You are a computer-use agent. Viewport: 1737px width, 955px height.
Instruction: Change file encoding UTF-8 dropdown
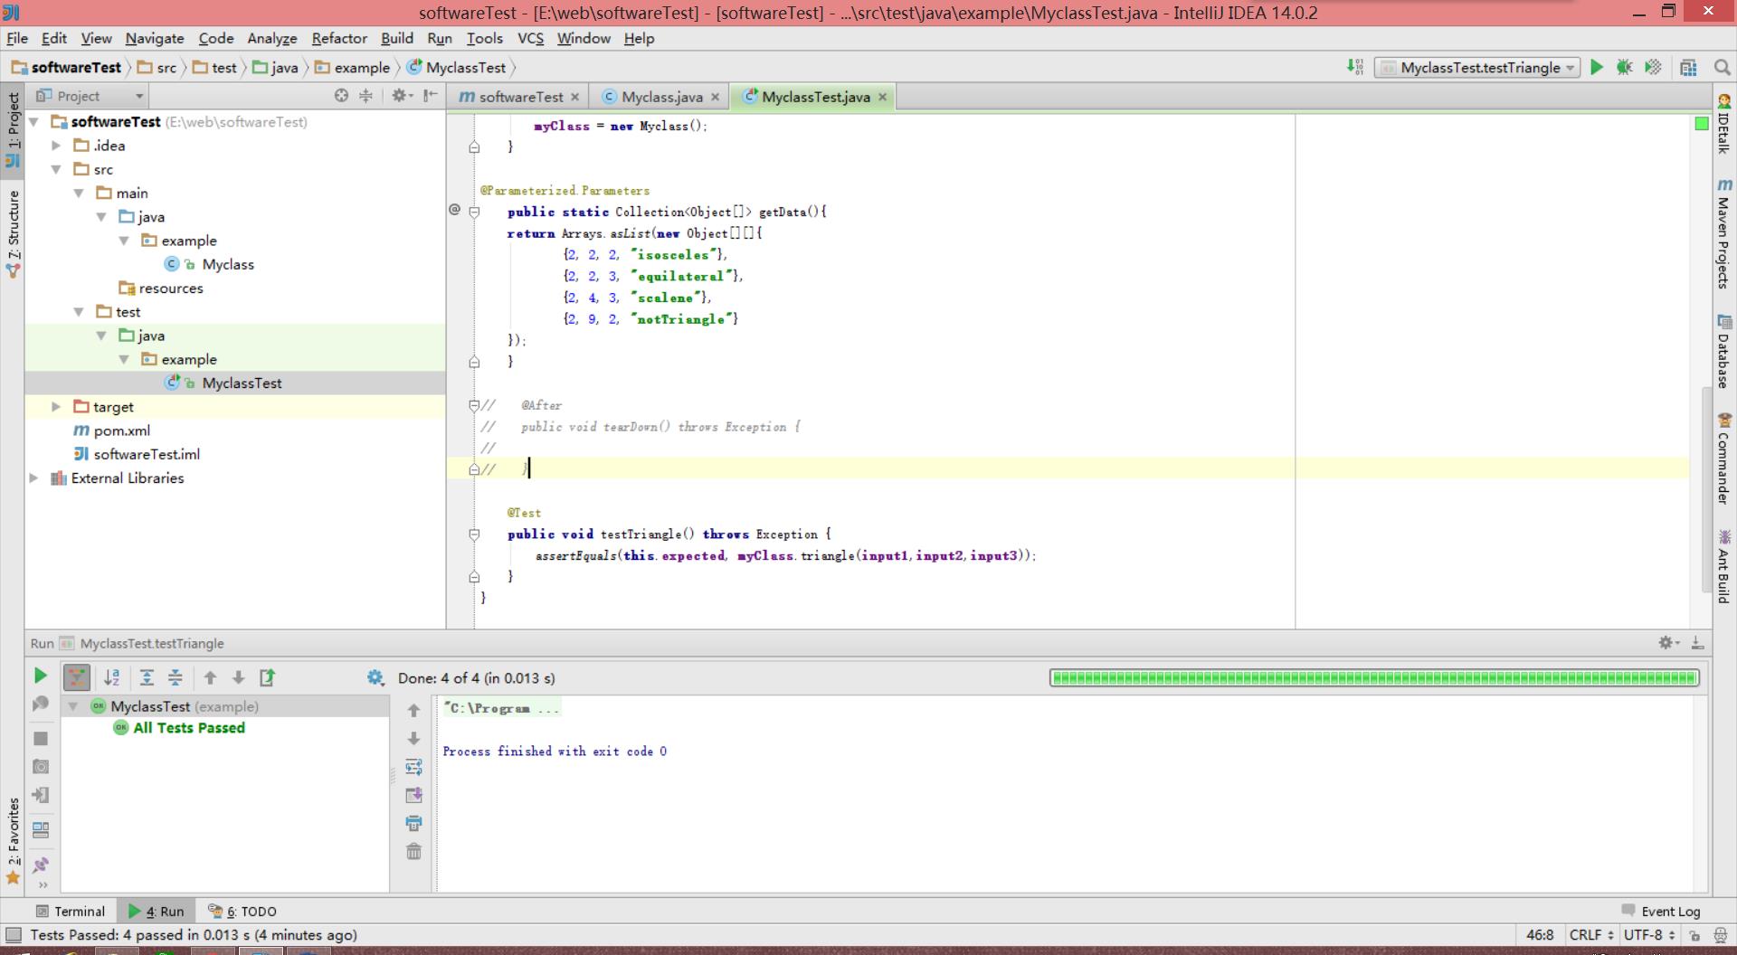click(x=1649, y=935)
